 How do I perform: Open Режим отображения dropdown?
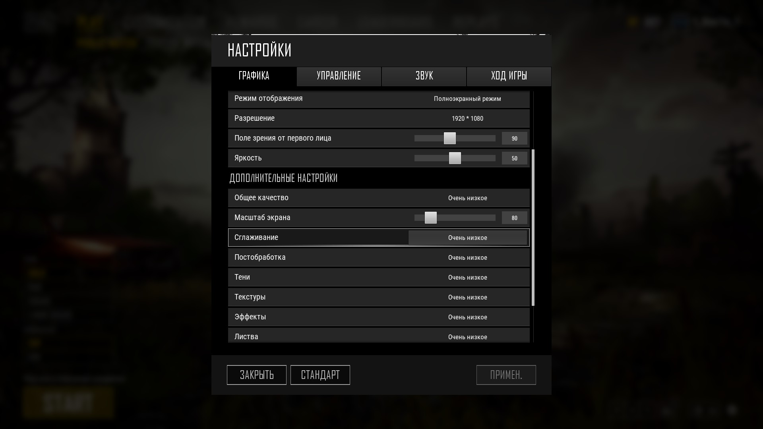click(x=468, y=99)
